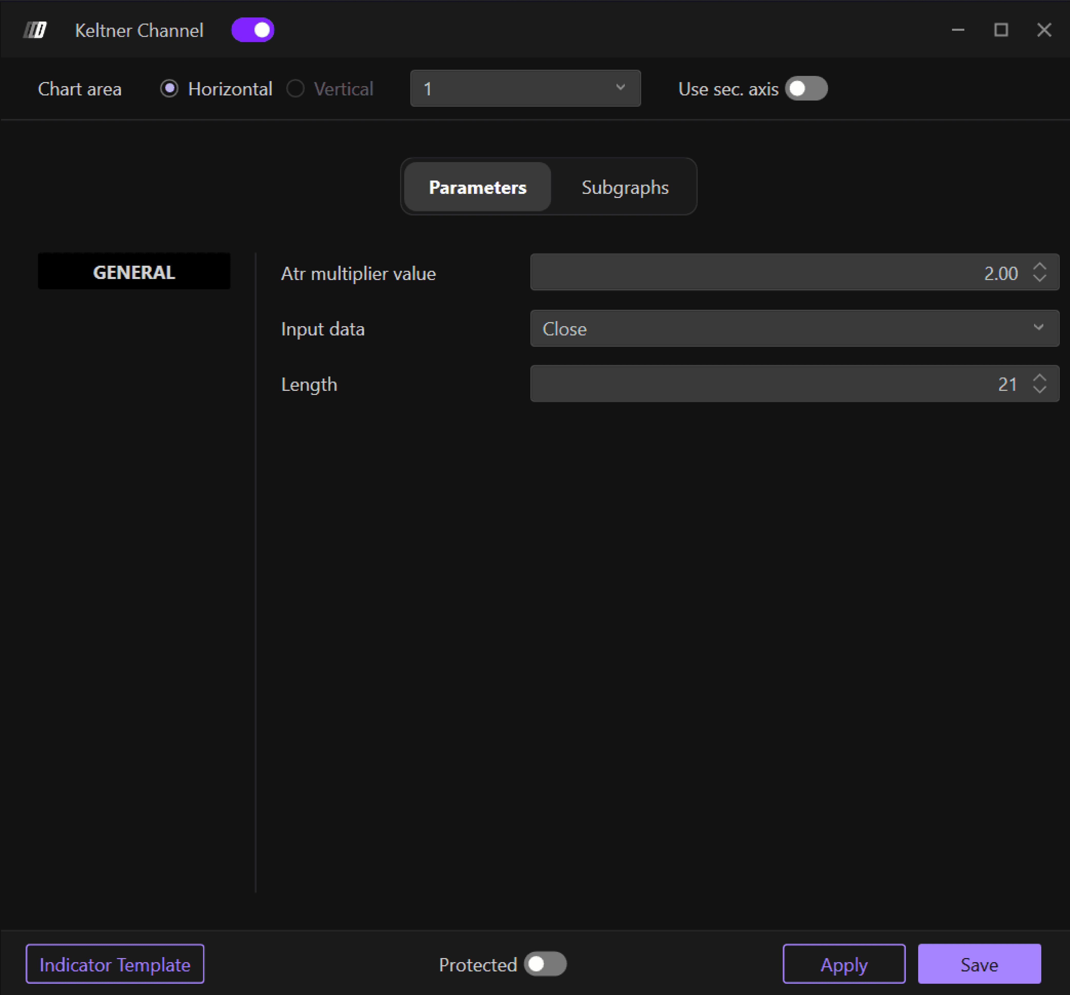Image resolution: width=1070 pixels, height=995 pixels.
Task: Click the Save button
Action: [978, 964]
